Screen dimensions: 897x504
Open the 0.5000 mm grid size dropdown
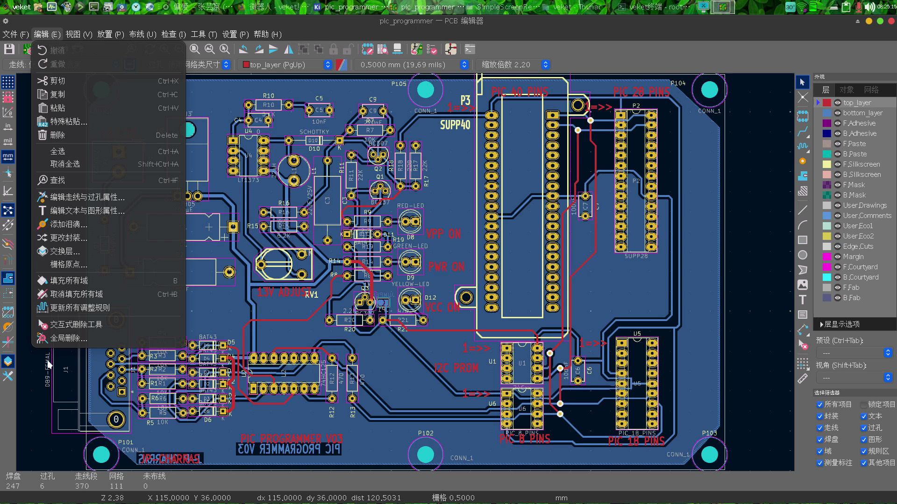point(412,65)
